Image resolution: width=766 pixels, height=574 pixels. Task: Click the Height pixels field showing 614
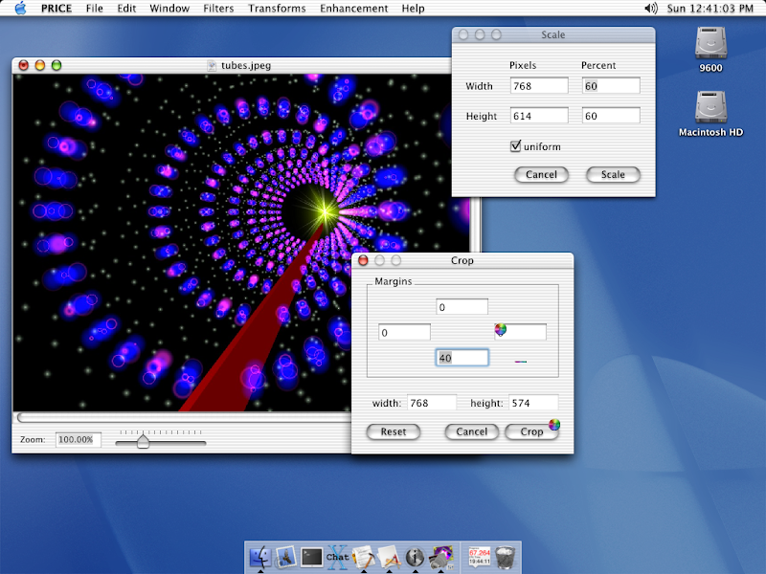coord(539,116)
